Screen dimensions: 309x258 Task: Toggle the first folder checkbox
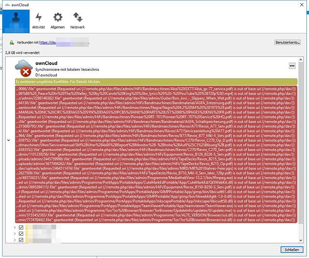pyautogui.click(x=21, y=227)
